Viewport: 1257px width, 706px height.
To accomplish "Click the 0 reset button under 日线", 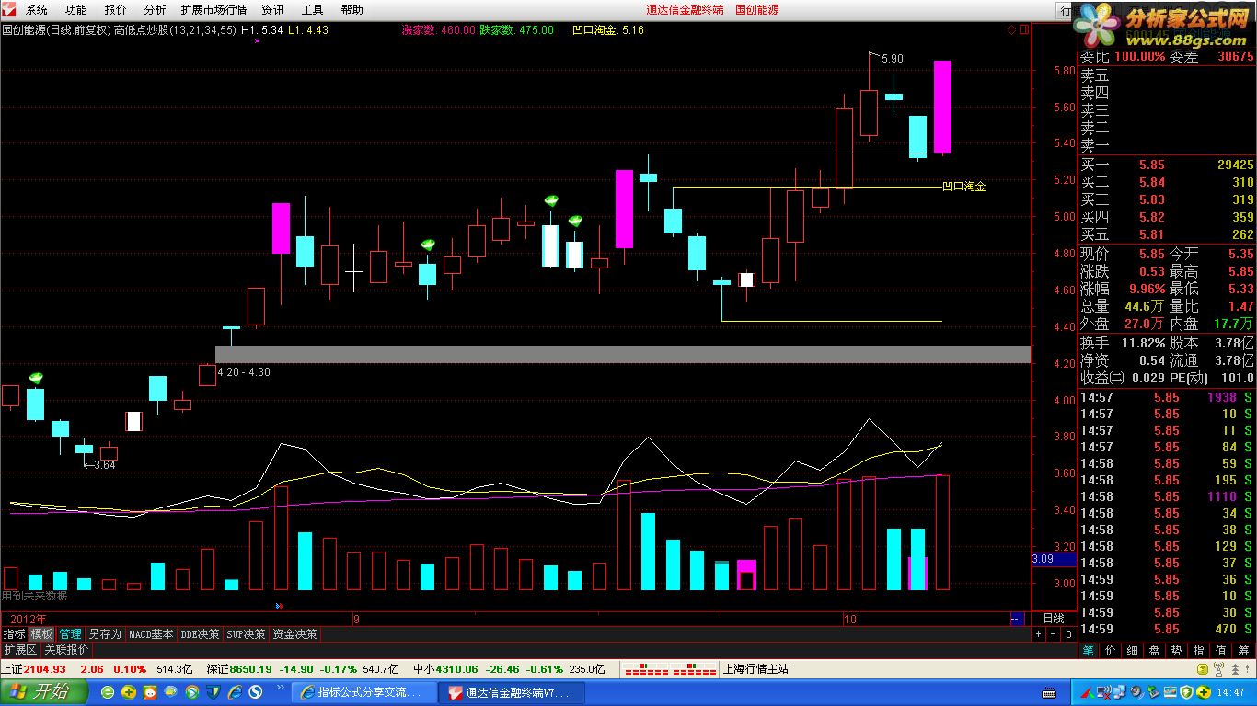I will (x=1068, y=634).
